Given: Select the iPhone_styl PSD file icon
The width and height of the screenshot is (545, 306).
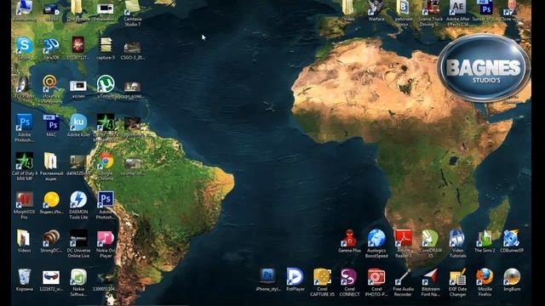Looking at the screenshot, I should pos(268,276).
